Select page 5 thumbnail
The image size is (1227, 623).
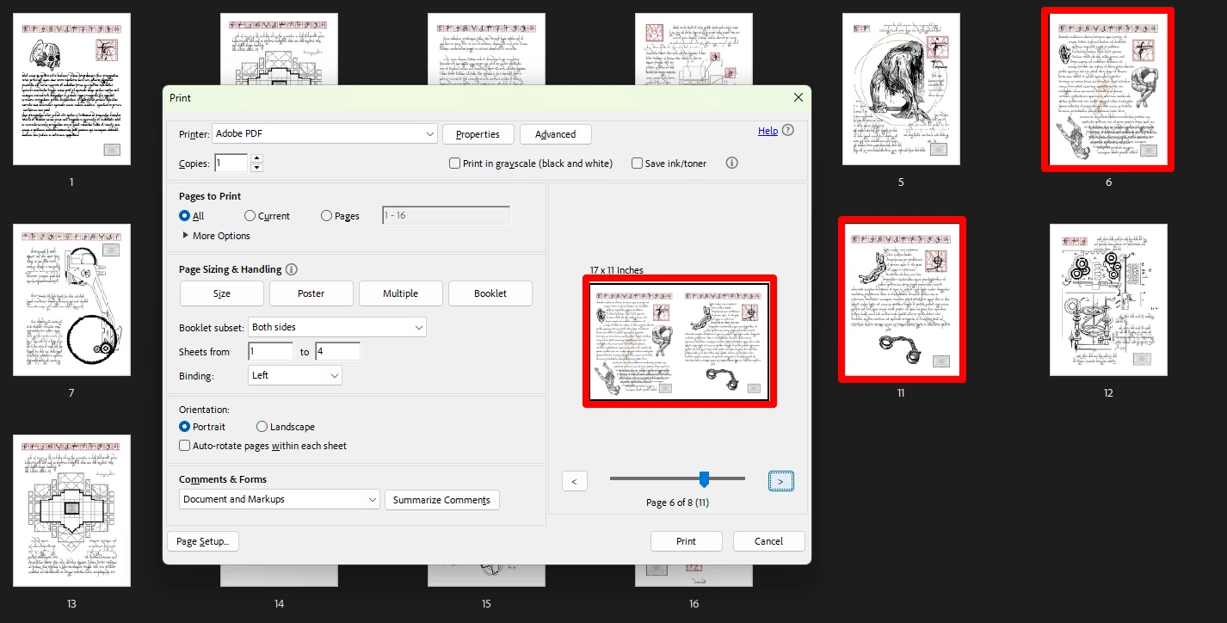click(x=901, y=89)
